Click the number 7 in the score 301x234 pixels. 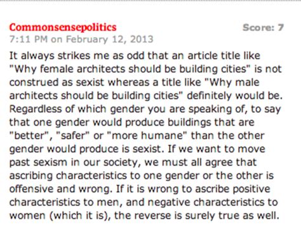point(281,27)
